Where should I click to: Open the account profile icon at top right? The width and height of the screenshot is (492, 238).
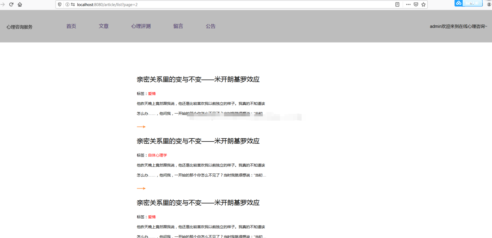click(x=489, y=4)
